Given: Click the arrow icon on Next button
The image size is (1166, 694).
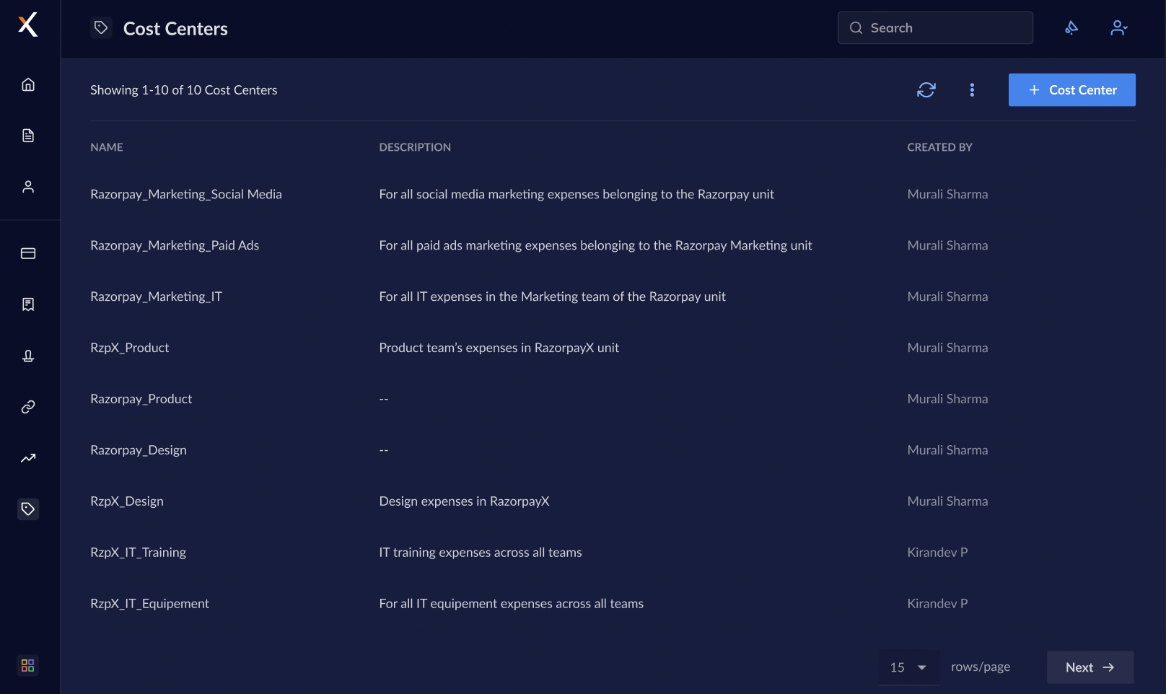Looking at the screenshot, I should pyautogui.click(x=1109, y=667).
